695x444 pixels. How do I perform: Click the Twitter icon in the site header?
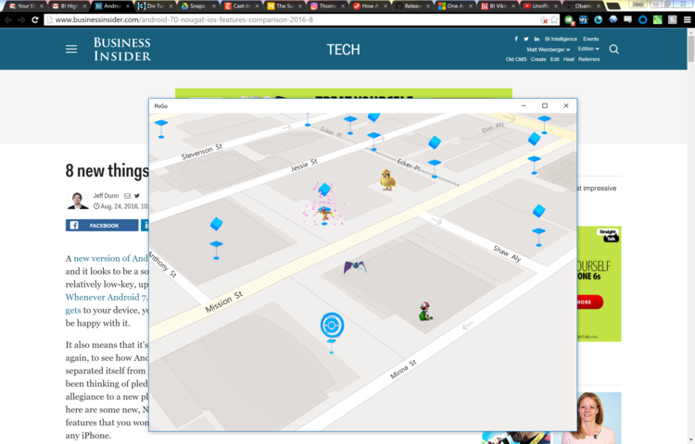(526, 39)
